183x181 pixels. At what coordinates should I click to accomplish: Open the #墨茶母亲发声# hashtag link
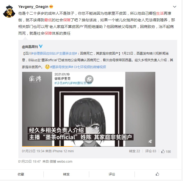(62, 67)
